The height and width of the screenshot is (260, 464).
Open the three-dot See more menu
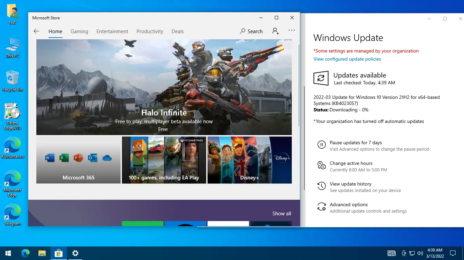[292, 30]
